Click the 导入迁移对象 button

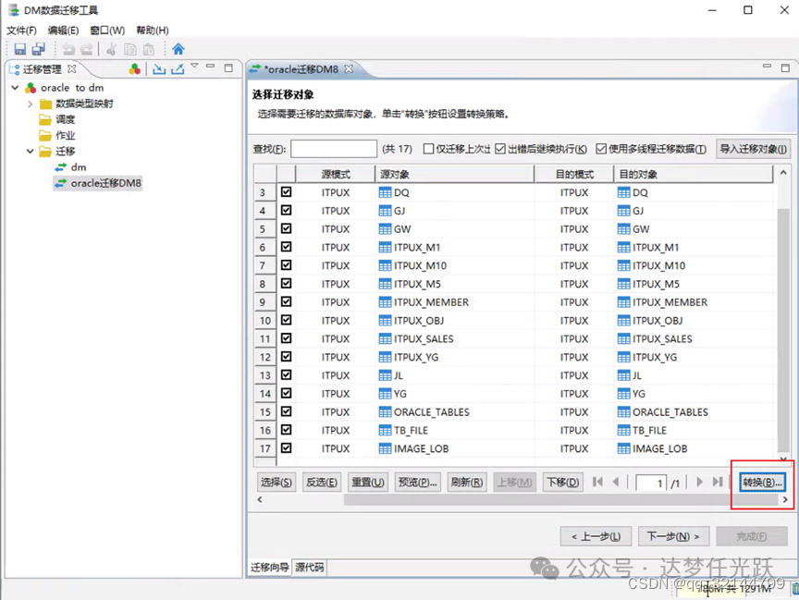(x=753, y=149)
